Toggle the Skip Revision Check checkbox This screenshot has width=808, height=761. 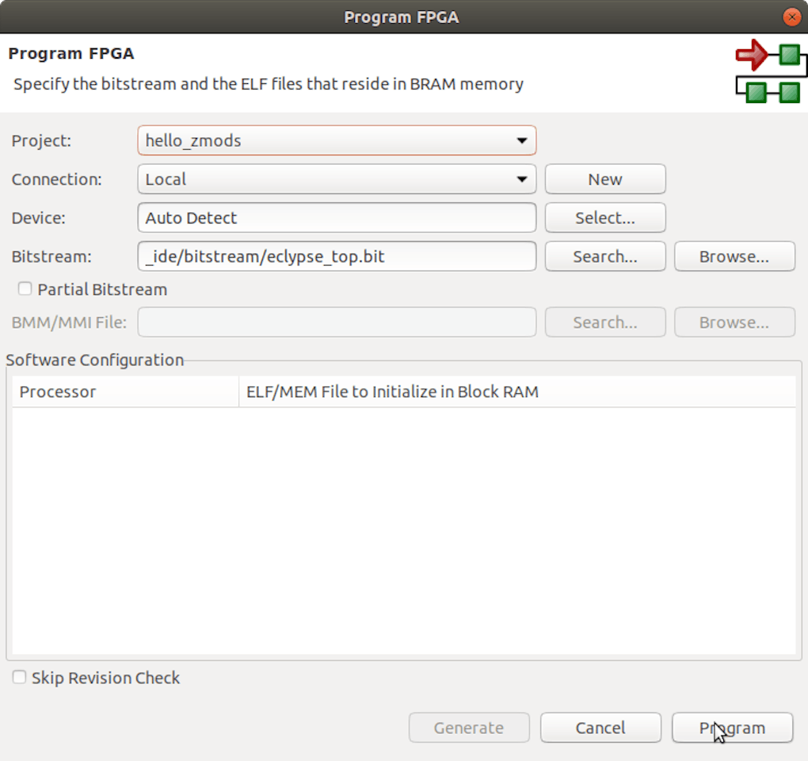(x=19, y=677)
